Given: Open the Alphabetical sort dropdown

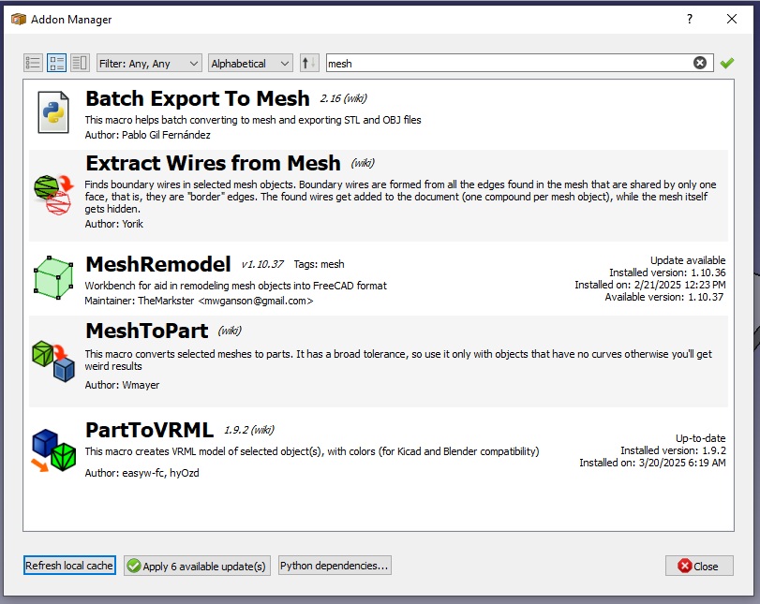Looking at the screenshot, I should pos(251,63).
